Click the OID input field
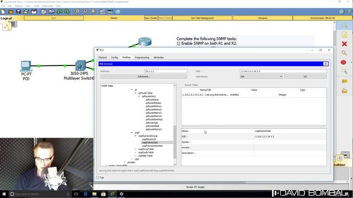Viewport: 353px width, 198px height. tap(283, 71)
